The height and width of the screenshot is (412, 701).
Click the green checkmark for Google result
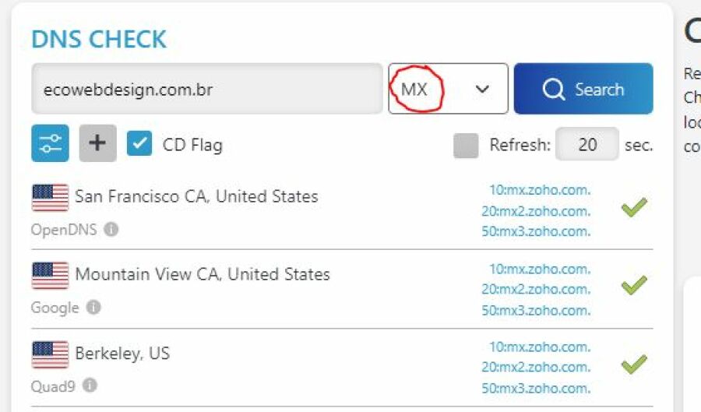click(x=634, y=287)
